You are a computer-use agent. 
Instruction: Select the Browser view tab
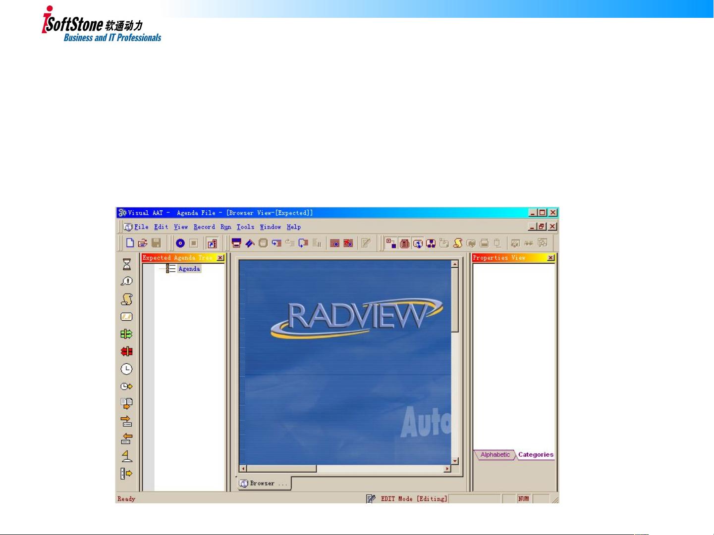point(263,484)
